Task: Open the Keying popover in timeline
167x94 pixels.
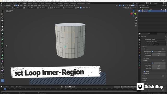Action: 13,87
